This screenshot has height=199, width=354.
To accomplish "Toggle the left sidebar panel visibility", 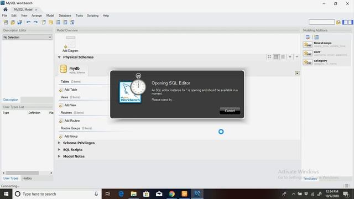I will click(x=345, y=22).
